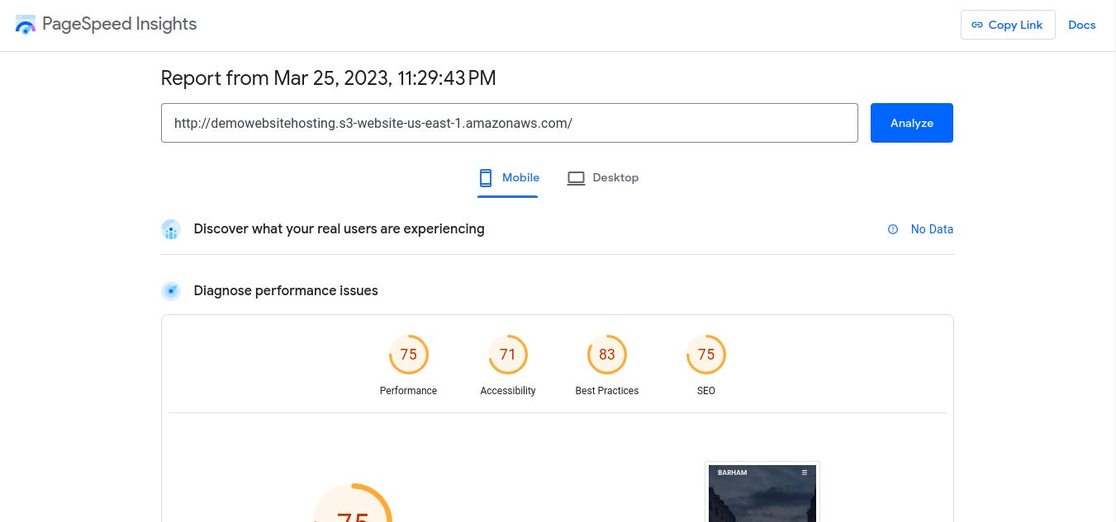Open the Docs link
Viewport: 1116px width, 522px height.
1081,25
